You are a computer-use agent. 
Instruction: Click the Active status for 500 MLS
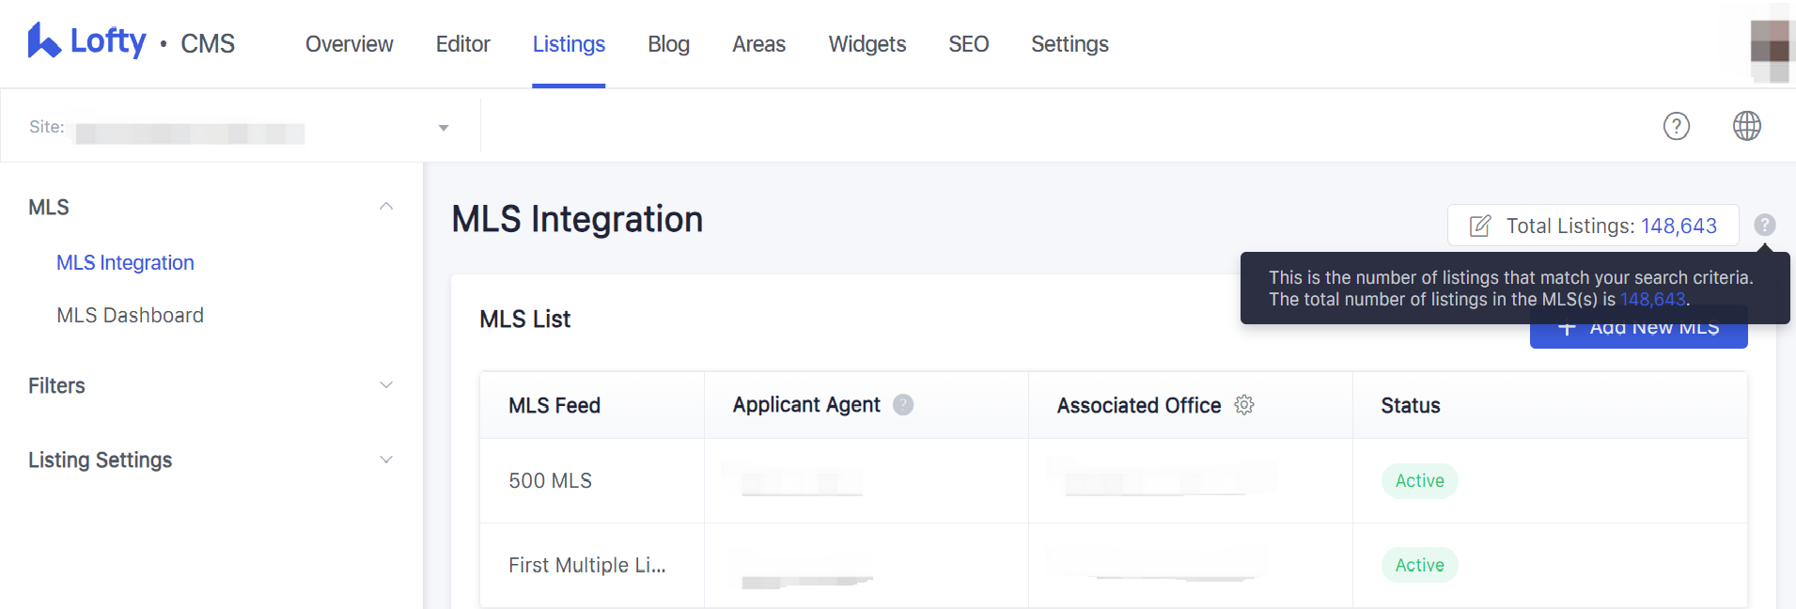[x=1419, y=481]
